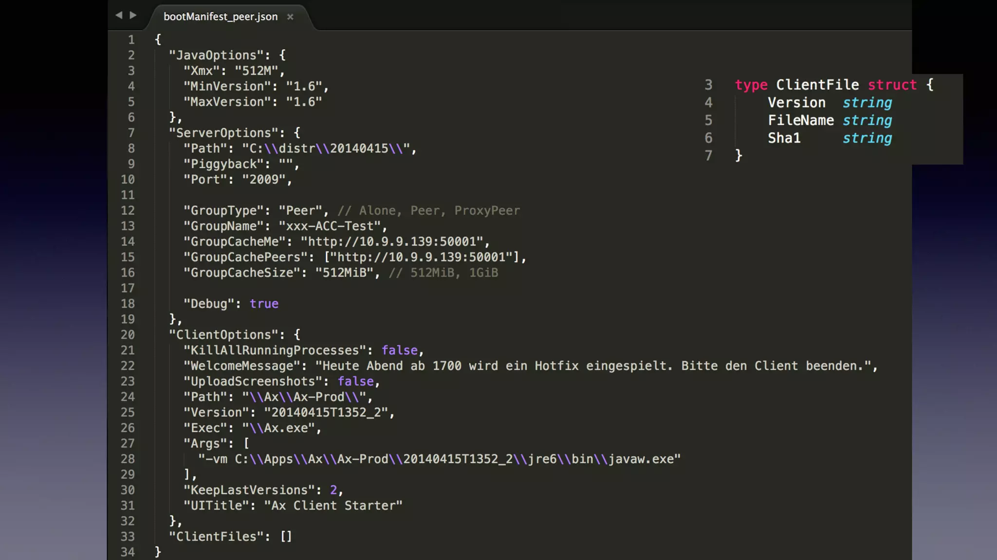This screenshot has height=560, width=997.
Task: Close the bootManifest_peer.json tab
Action: (x=290, y=17)
